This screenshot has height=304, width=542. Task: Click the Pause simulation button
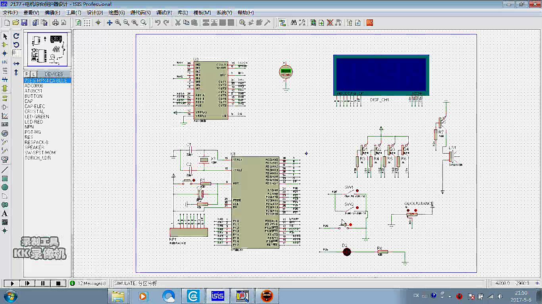pos(43,283)
